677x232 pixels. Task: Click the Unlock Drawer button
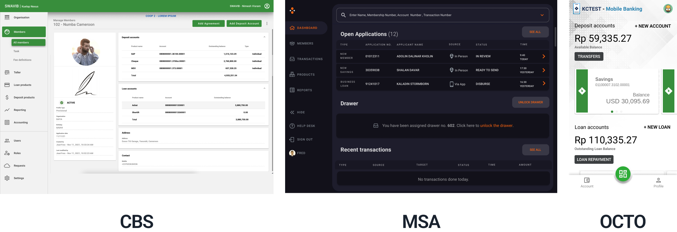tap(530, 102)
